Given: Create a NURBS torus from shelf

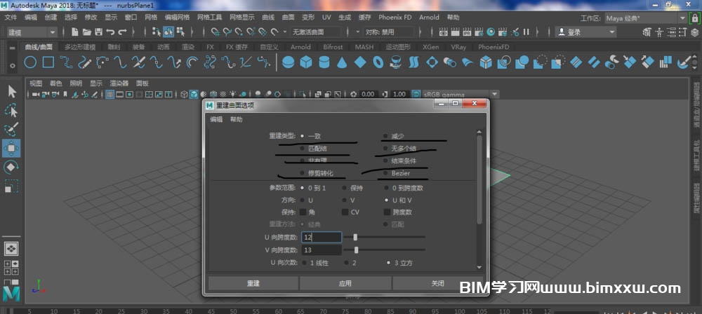Looking at the screenshot, I should 378,62.
